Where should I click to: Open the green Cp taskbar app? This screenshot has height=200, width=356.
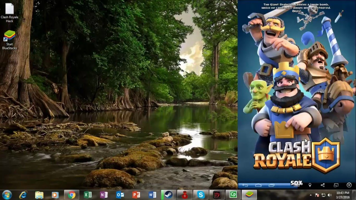[x=233, y=195]
